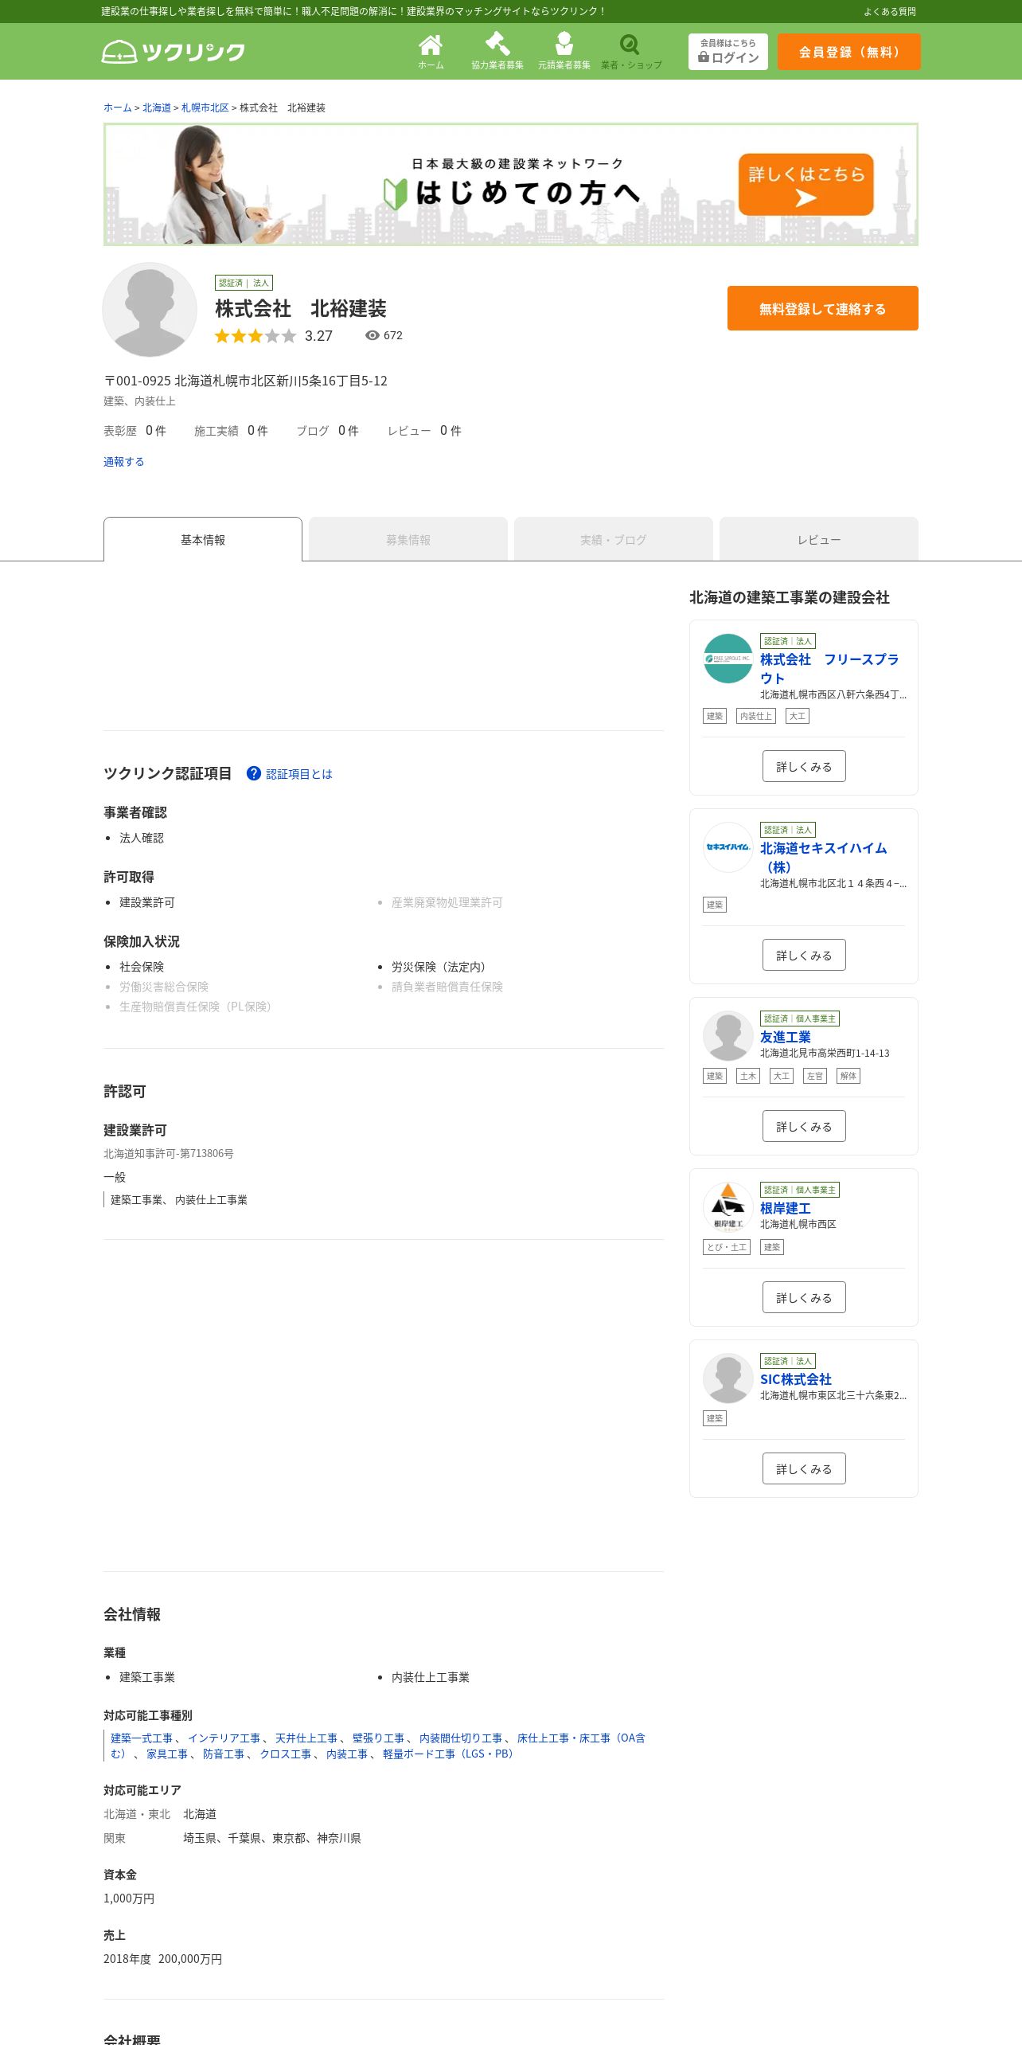Click 解体 tag on 友進工業

click(848, 1076)
